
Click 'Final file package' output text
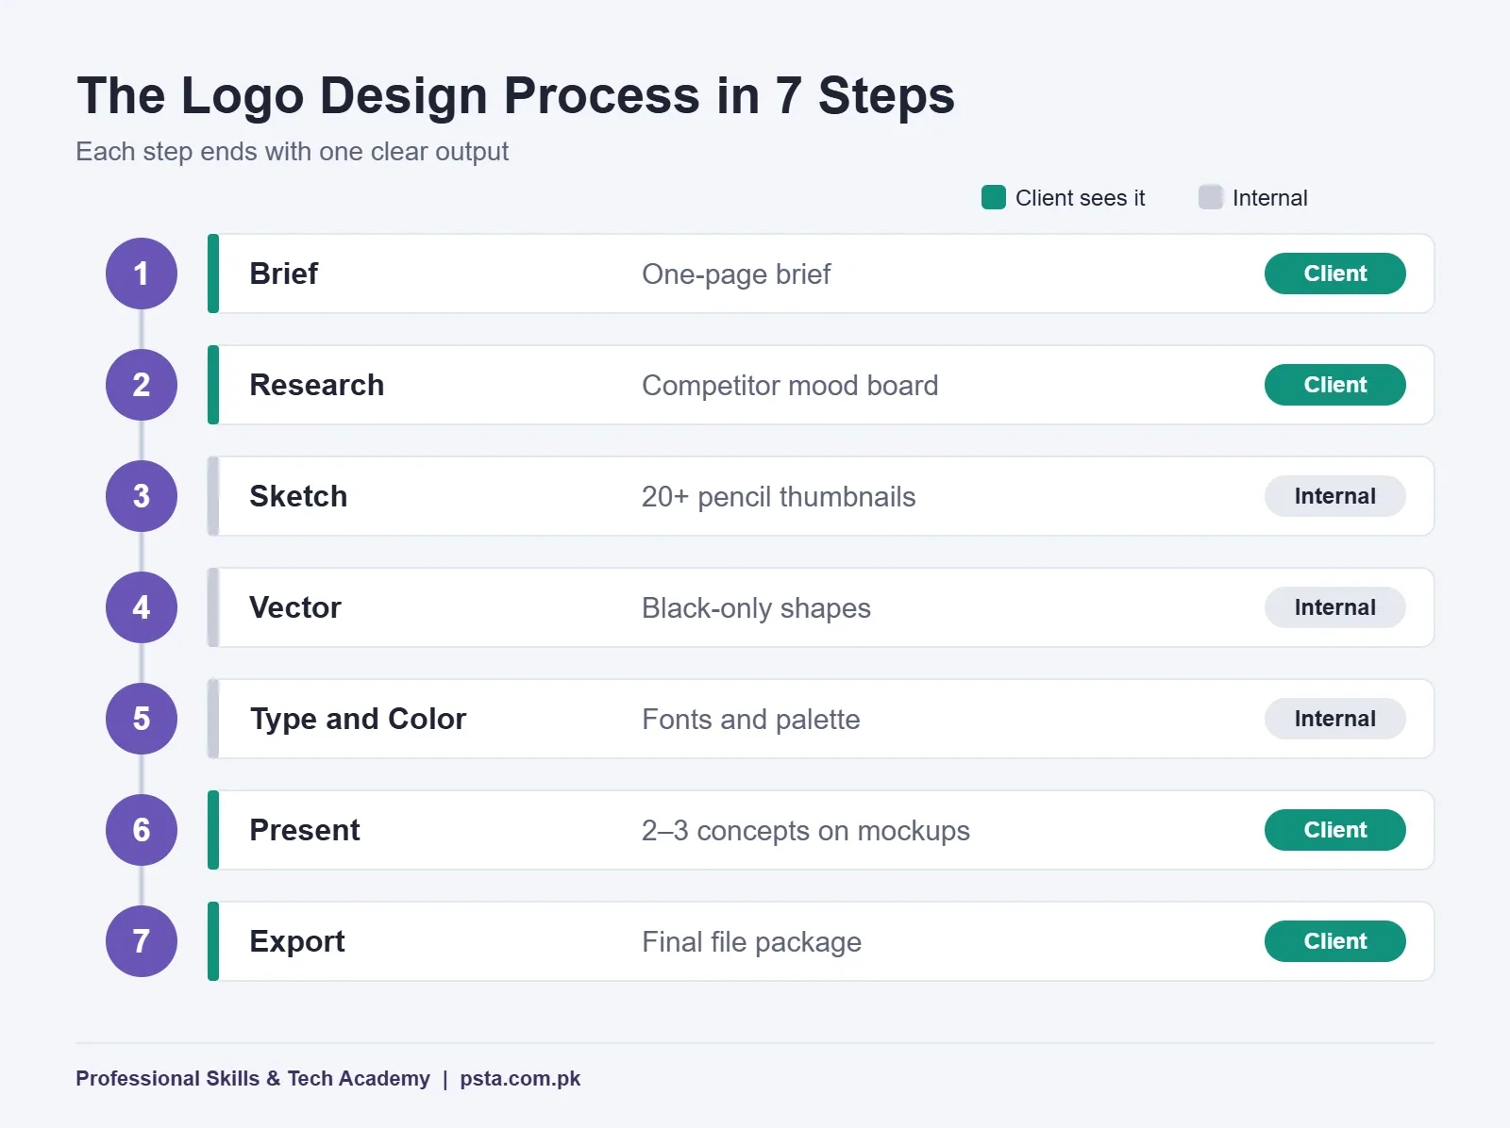coord(752,942)
